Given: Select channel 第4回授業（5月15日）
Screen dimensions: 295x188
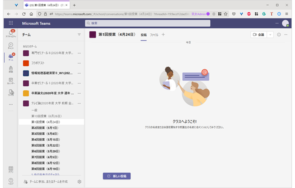Looking at the screenshot, I should (x=46, y=139).
